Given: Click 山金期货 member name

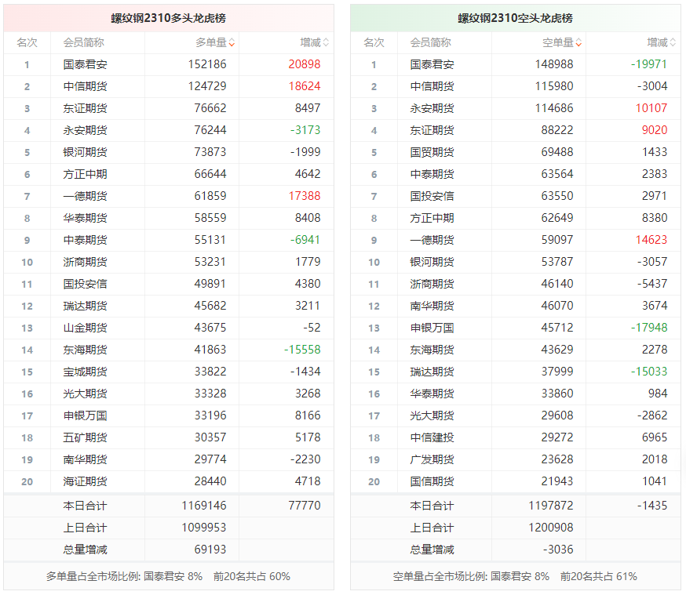Looking at the screenshot, I should (85, 328).
